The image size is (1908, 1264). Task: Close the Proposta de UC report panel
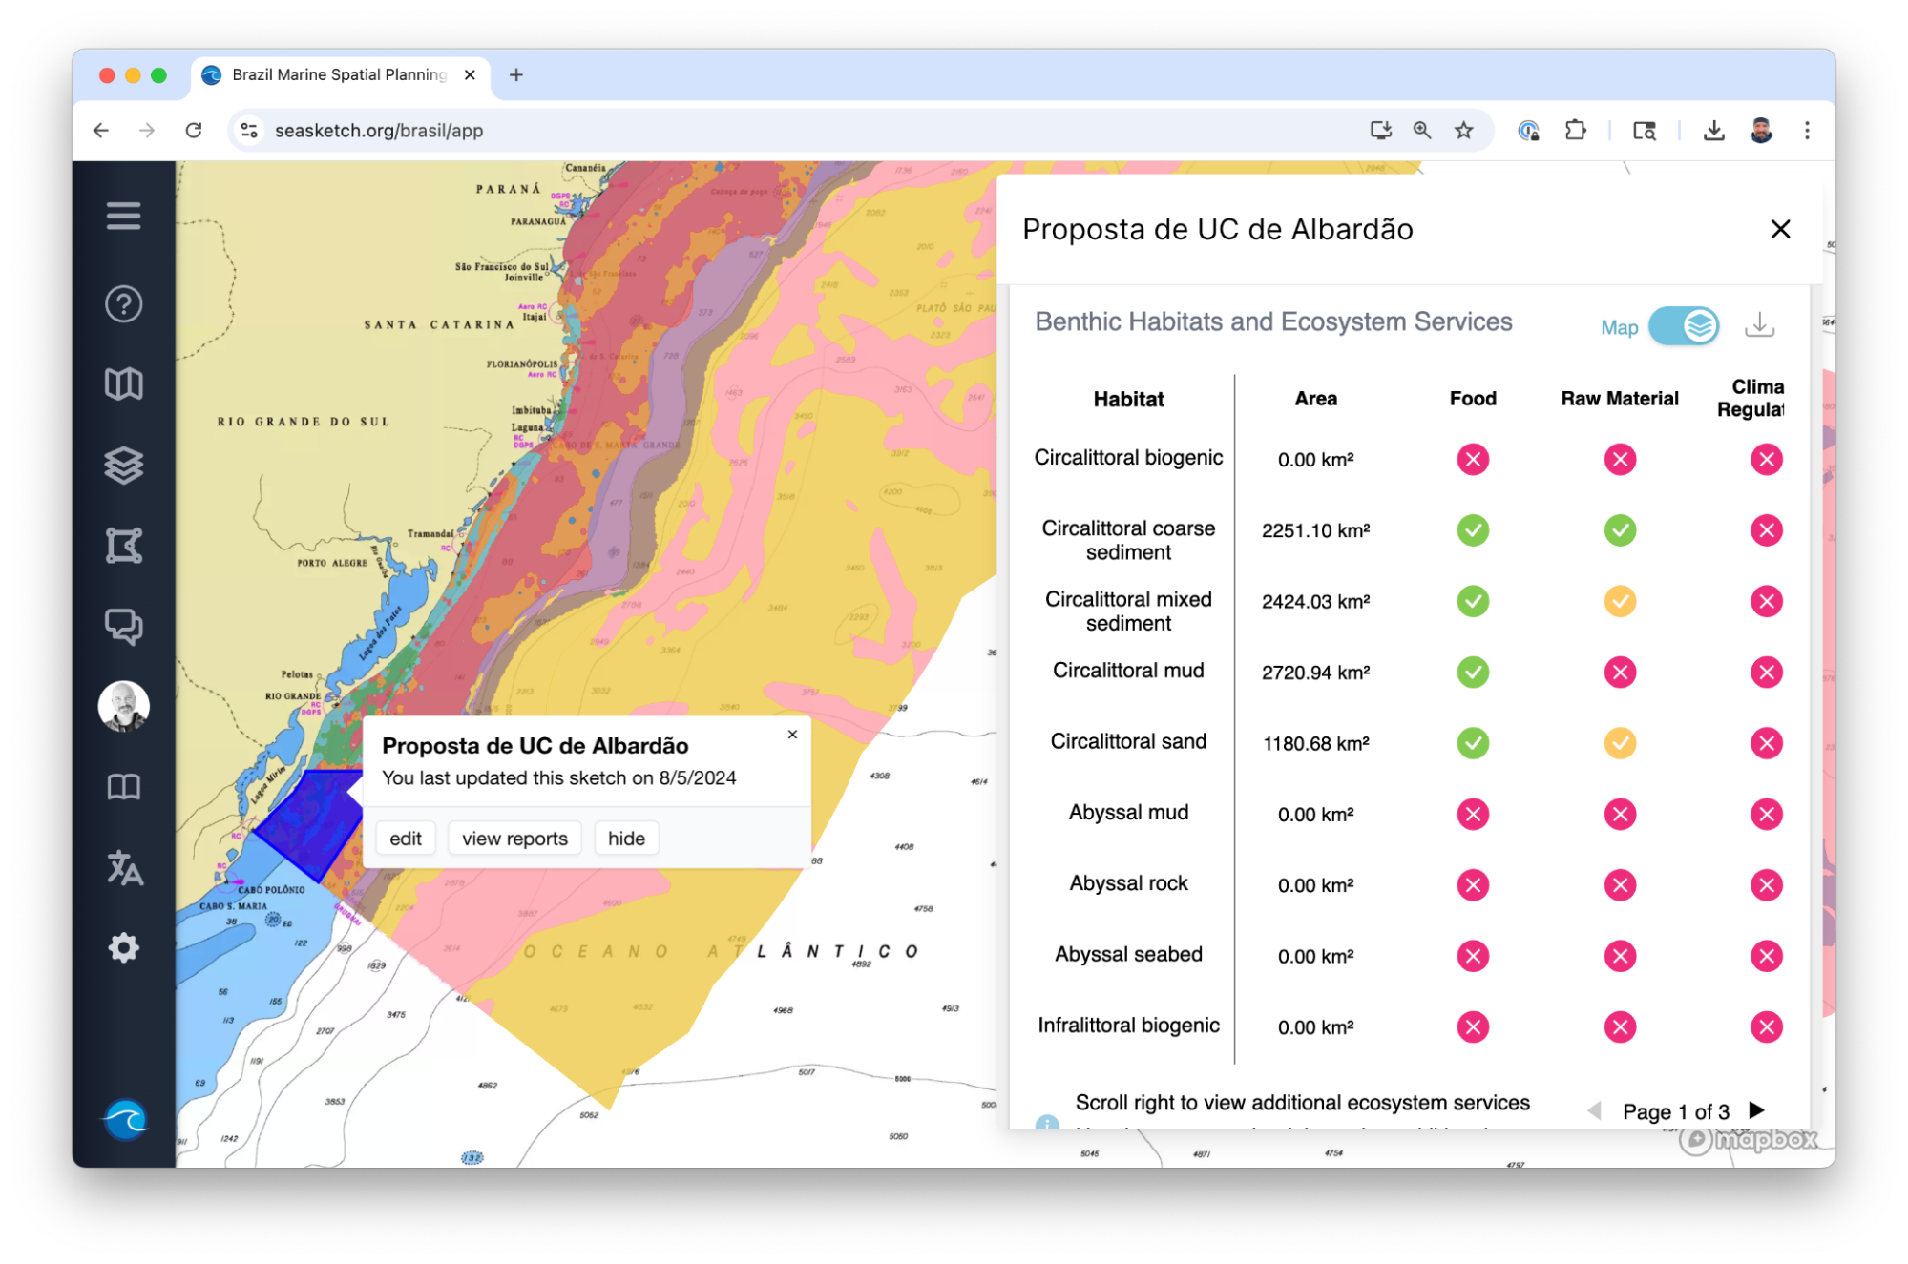coord(1779,230)
